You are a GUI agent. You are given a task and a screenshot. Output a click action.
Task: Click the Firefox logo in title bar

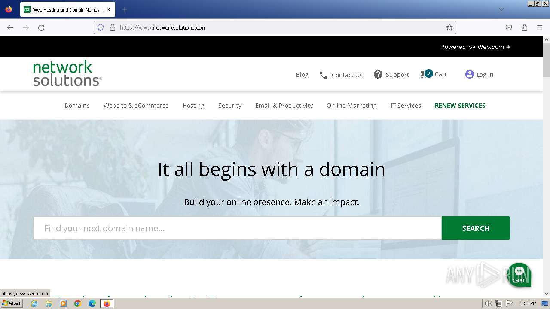point(9,9)
